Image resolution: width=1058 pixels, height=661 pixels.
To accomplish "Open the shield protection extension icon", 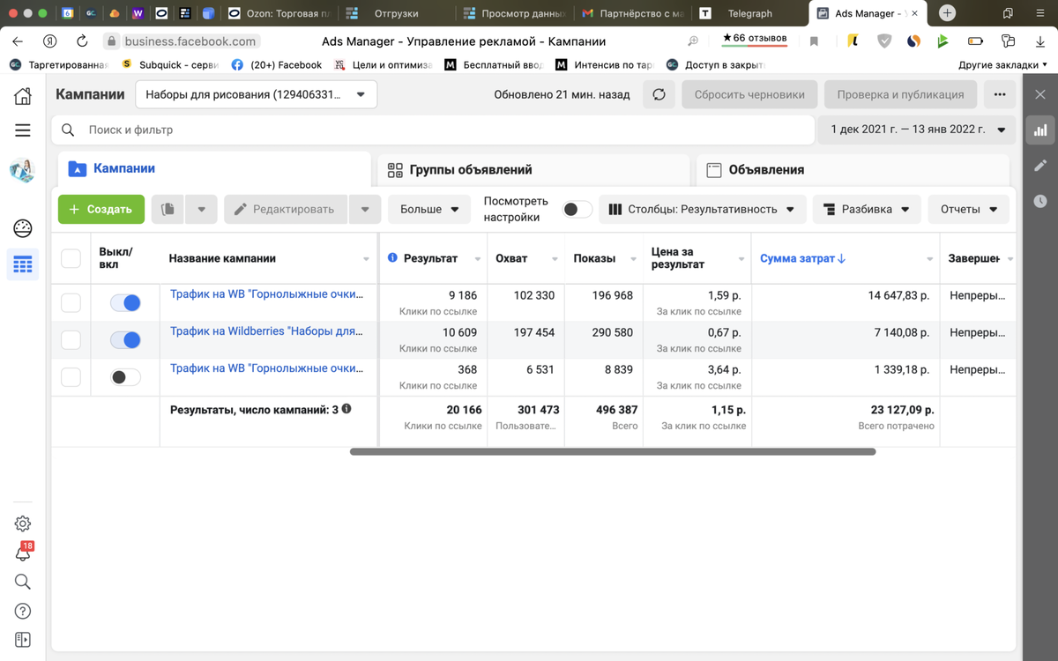I will (x=884, y=41).
